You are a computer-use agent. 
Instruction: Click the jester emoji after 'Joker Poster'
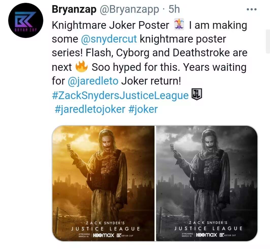(x=179, y=25)
